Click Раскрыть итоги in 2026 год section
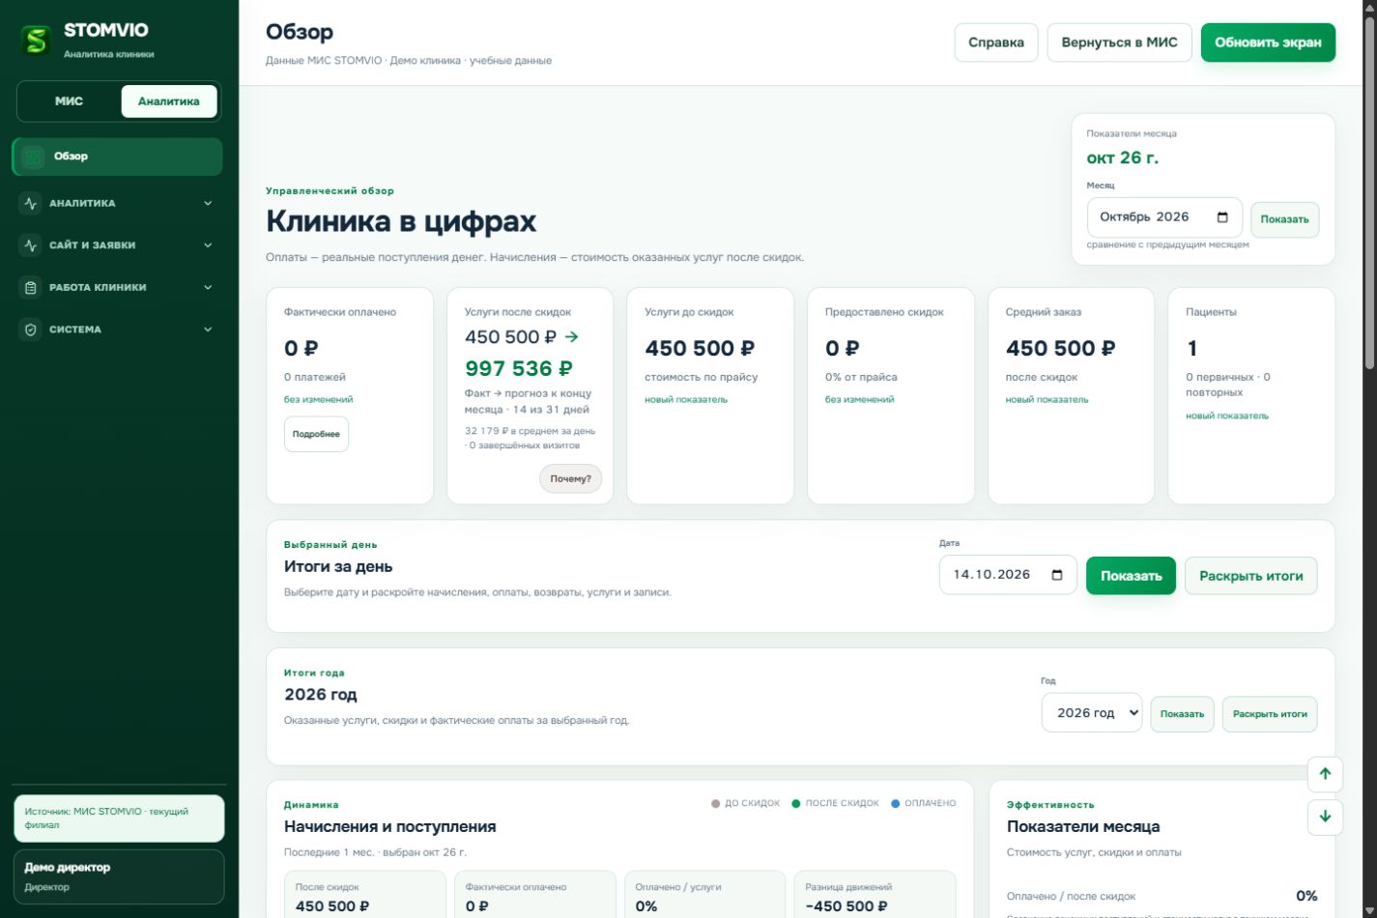Image resolution: width=1377 pixels, height=918 pixels. pyautogui.click(x=1270, y=714)
